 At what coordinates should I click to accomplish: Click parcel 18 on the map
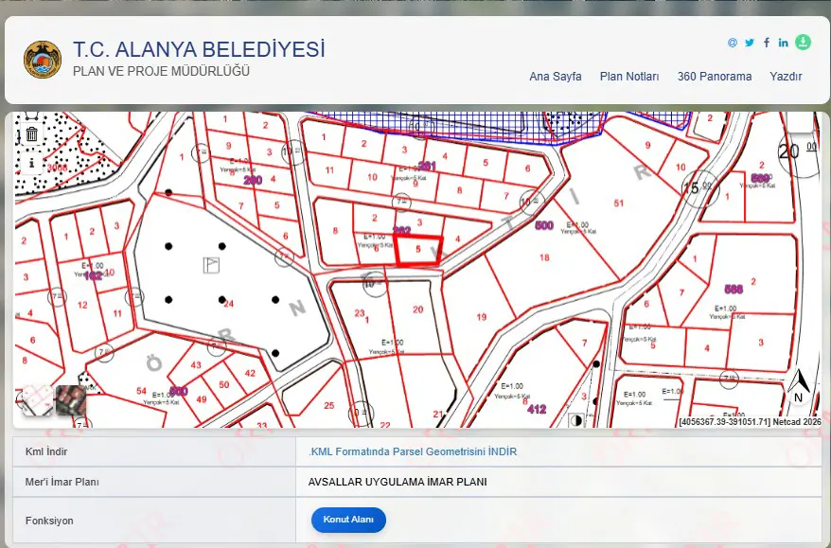pyautogui.click(x=544, y=257)
